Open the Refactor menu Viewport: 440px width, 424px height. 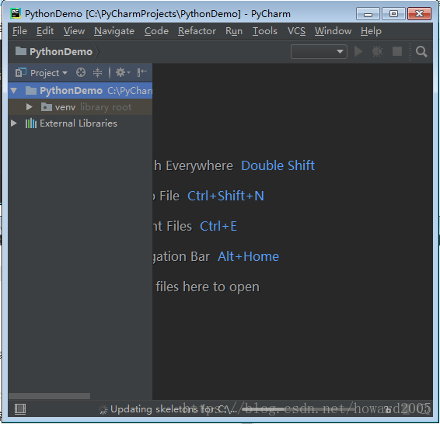pyautogui.click(x=197, y=31)
